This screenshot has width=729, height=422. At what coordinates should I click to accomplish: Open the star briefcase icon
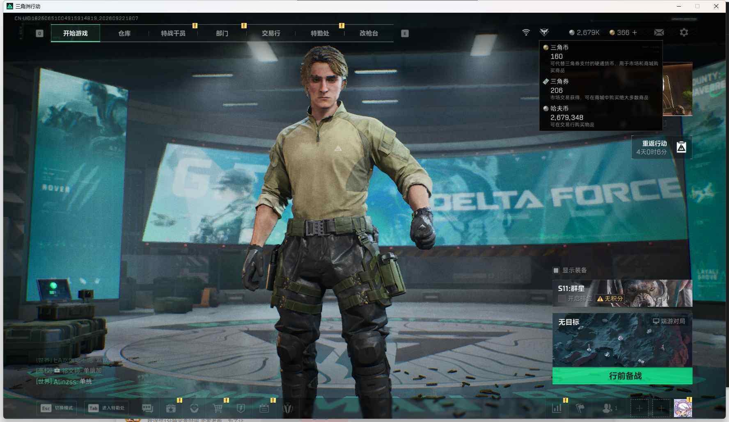tap(171, 408)
